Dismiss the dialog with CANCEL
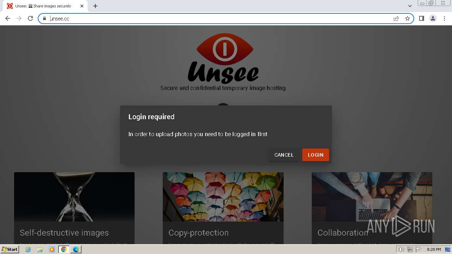The width and height of the screenshot is (452, 254). [284, 155]
